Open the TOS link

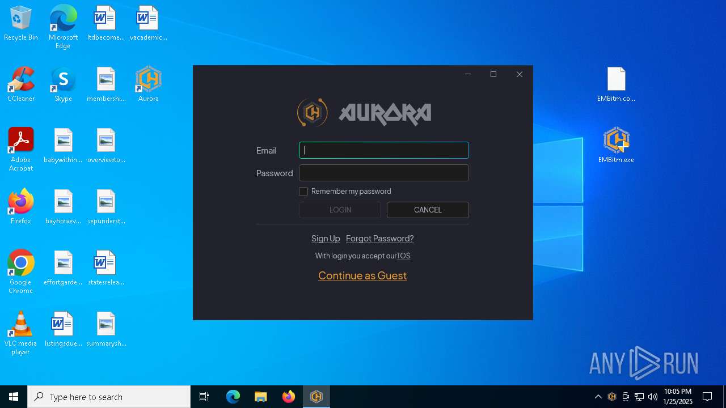403,256
